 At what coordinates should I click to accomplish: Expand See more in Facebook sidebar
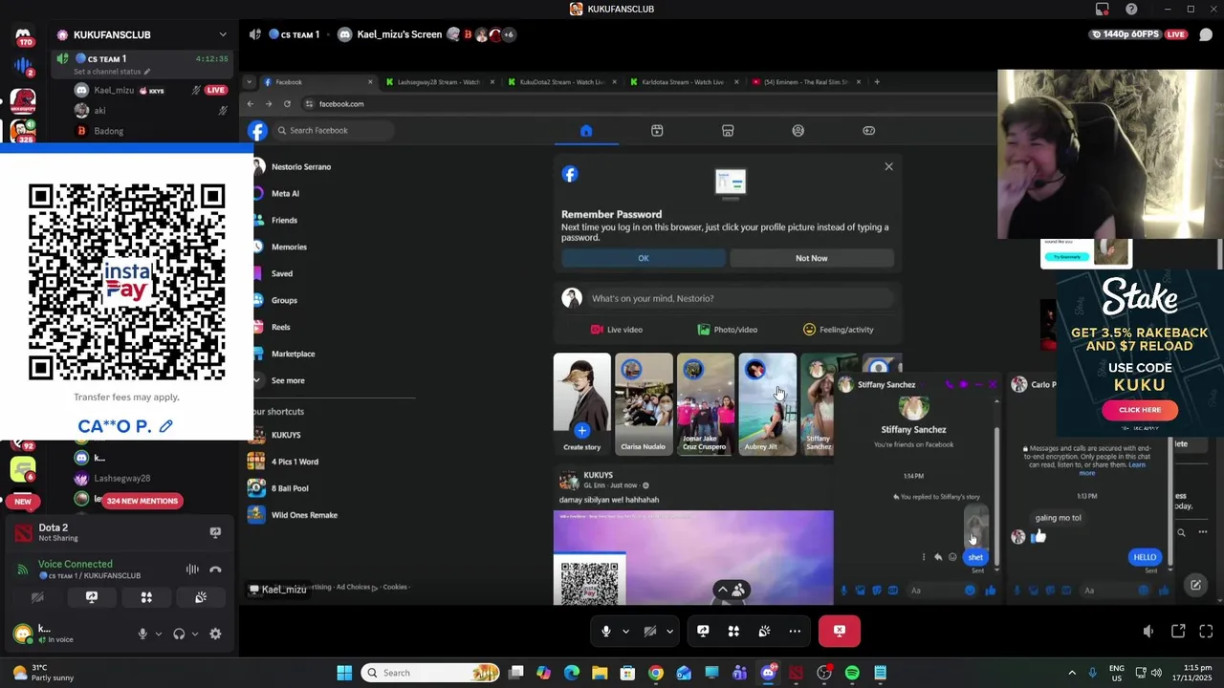pos(288,380)
